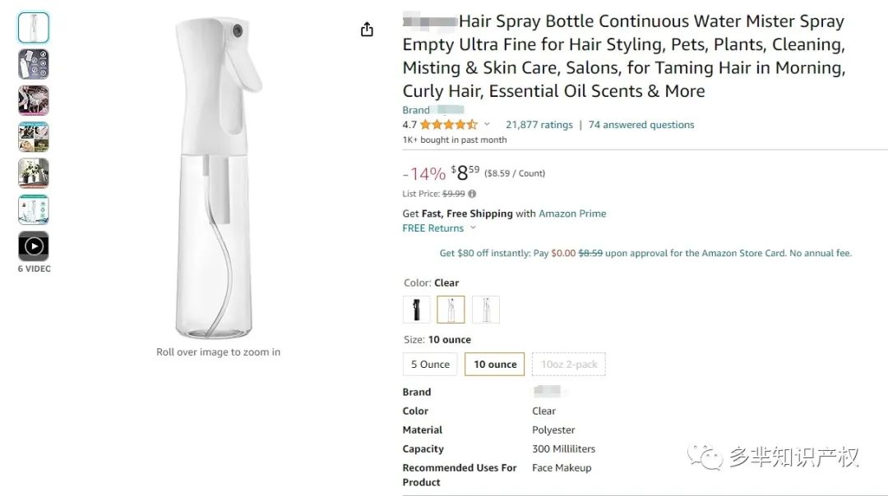The width and height of the screenshot is (888, 496).
Task: Select the third color swatch option
Action: tap(486, 310)
